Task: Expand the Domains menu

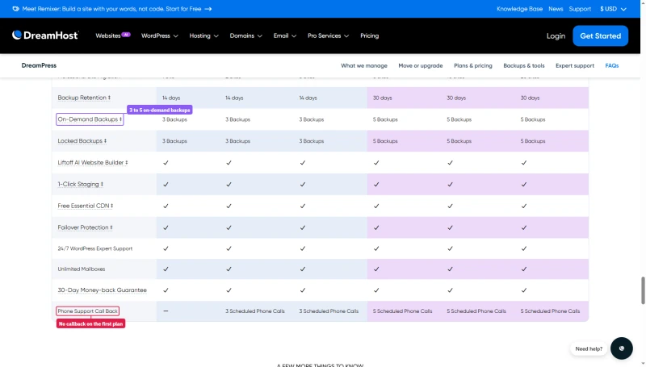Action: pyautogui.click(x=246, y=35)
